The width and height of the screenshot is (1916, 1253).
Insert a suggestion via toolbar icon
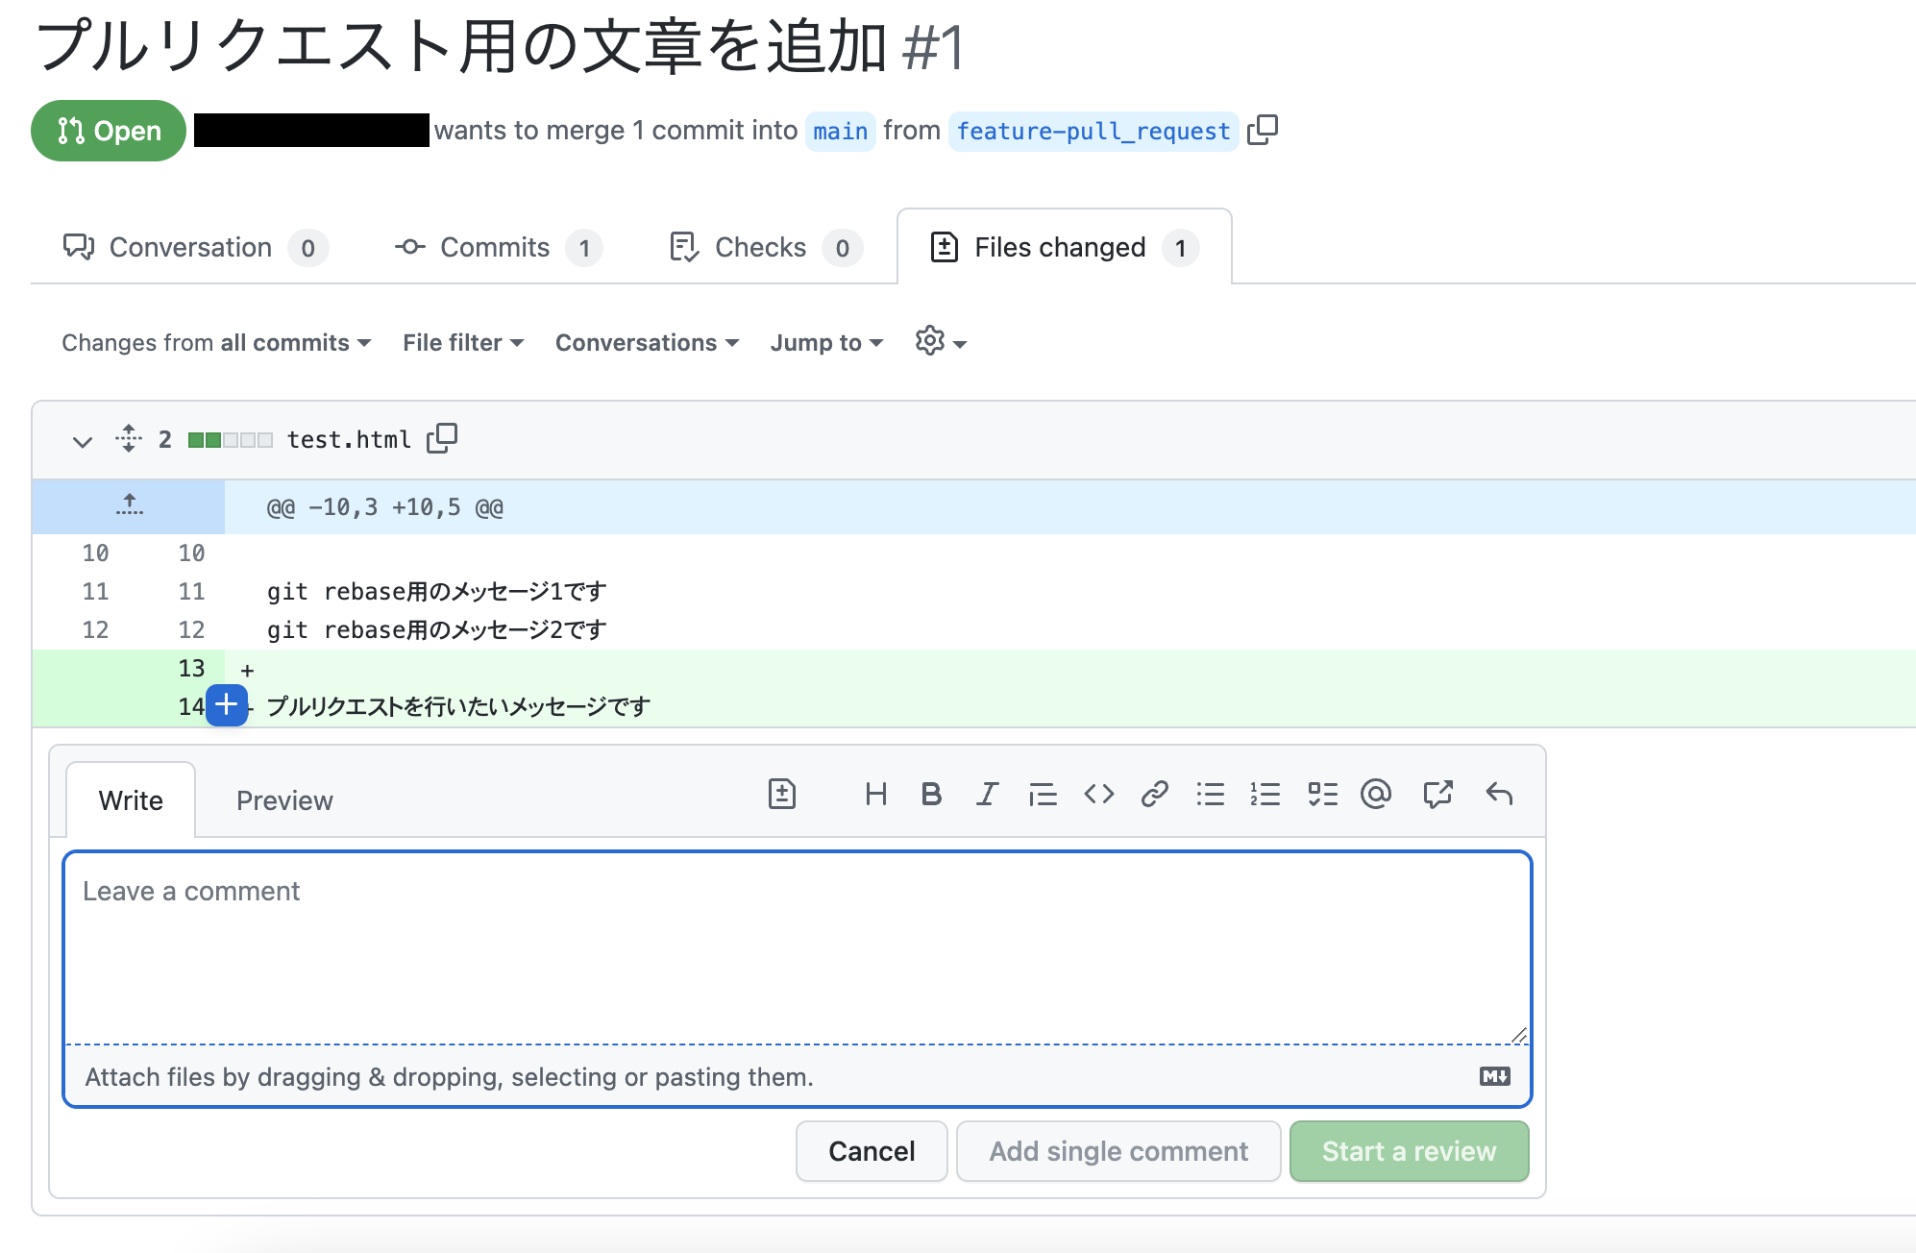782,794
